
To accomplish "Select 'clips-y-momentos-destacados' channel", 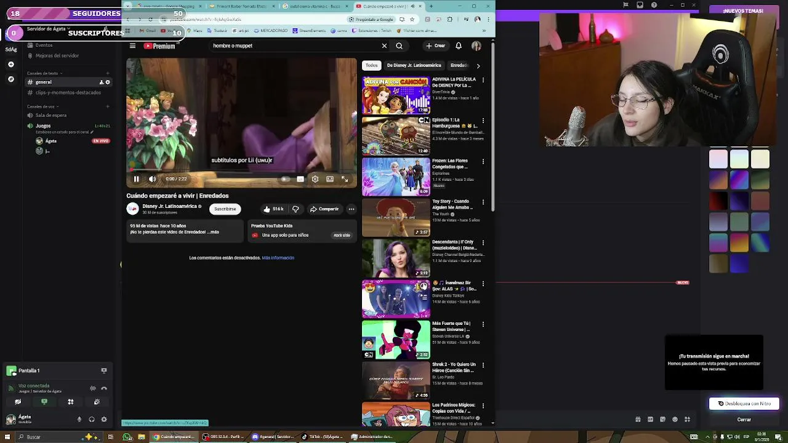I will point(68,93).
